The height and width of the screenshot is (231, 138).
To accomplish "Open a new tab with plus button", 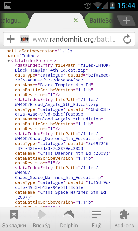I will click(x=126, y=21).
